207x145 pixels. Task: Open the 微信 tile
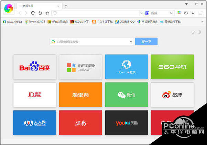point(127,95)
